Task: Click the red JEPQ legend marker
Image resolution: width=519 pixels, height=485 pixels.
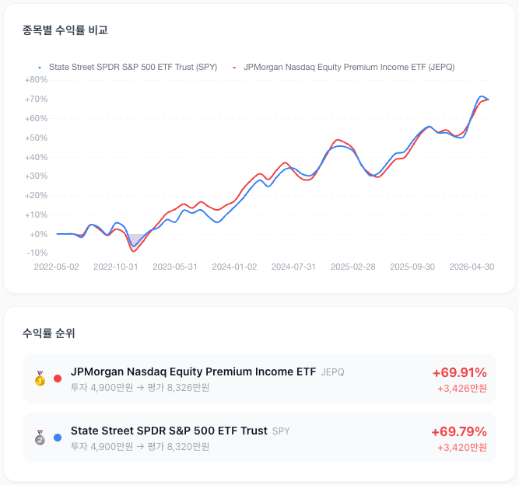Action: coord(234,68)
